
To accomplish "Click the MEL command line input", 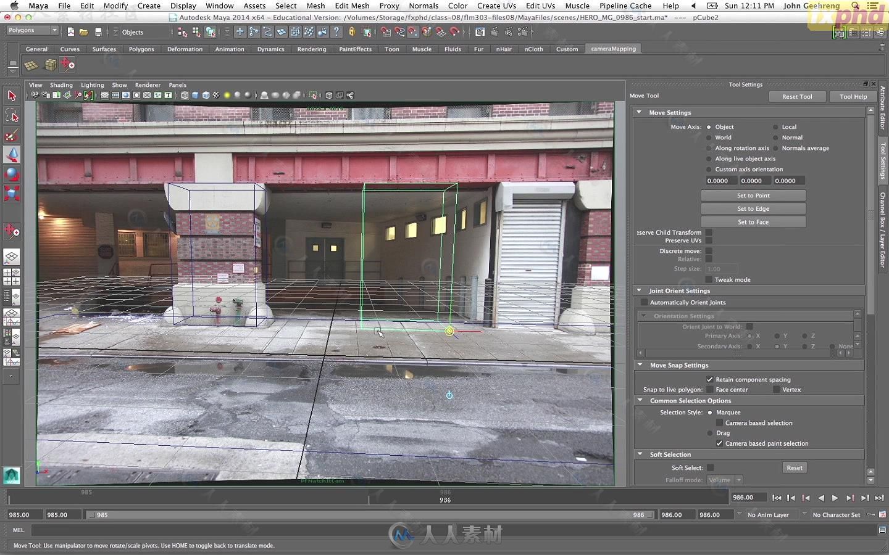I will pos(454,530).
